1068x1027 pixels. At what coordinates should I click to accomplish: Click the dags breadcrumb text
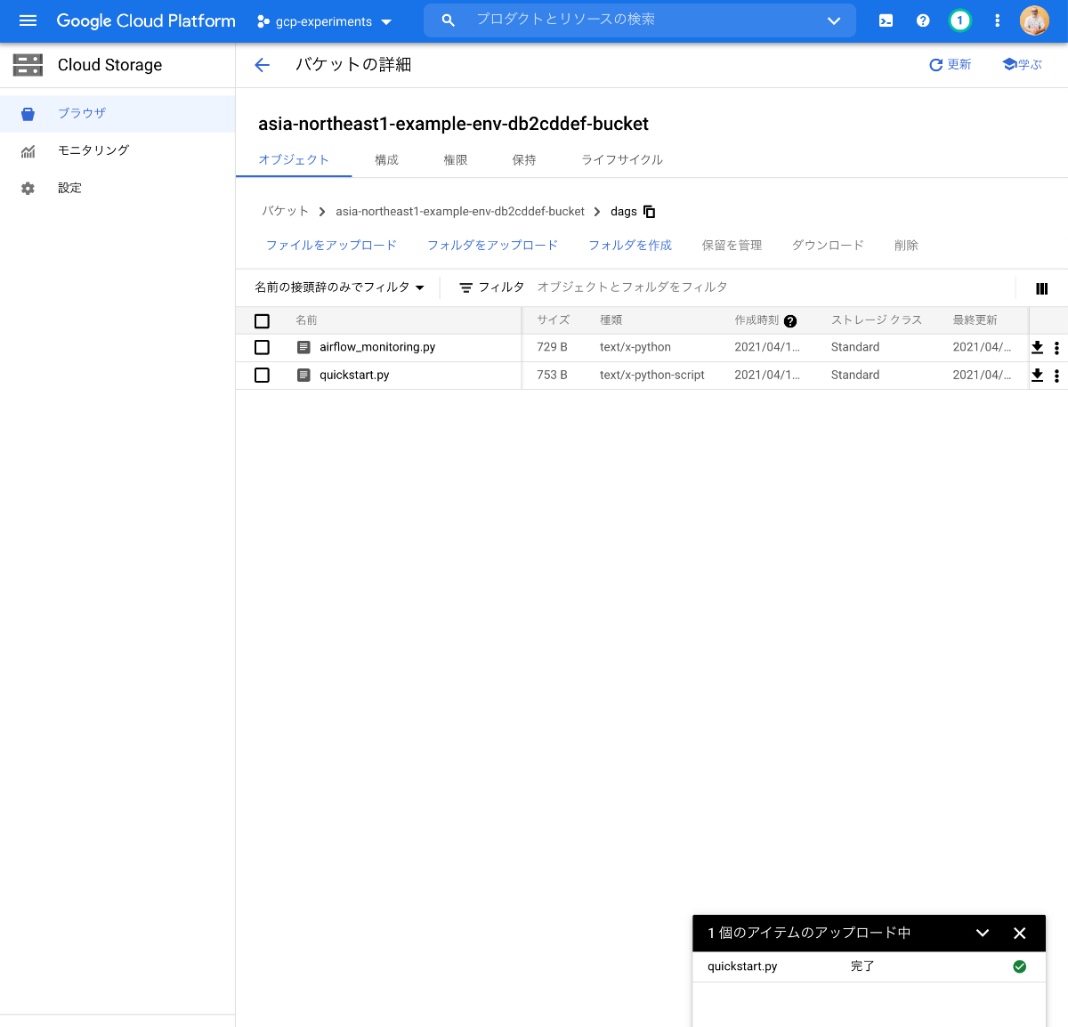pos(624,212)
